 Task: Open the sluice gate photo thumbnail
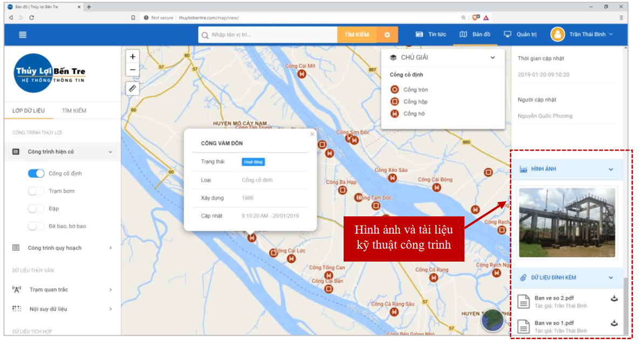(x=566, y=222)
